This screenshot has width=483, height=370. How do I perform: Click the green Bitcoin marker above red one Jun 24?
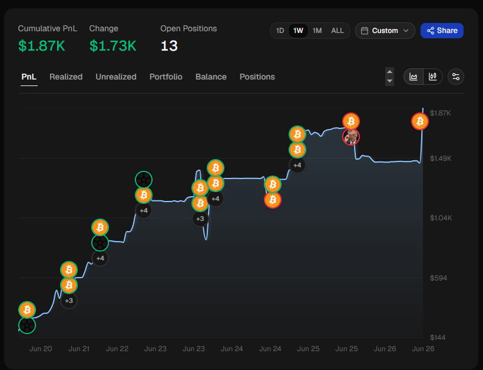click(273, 184)
